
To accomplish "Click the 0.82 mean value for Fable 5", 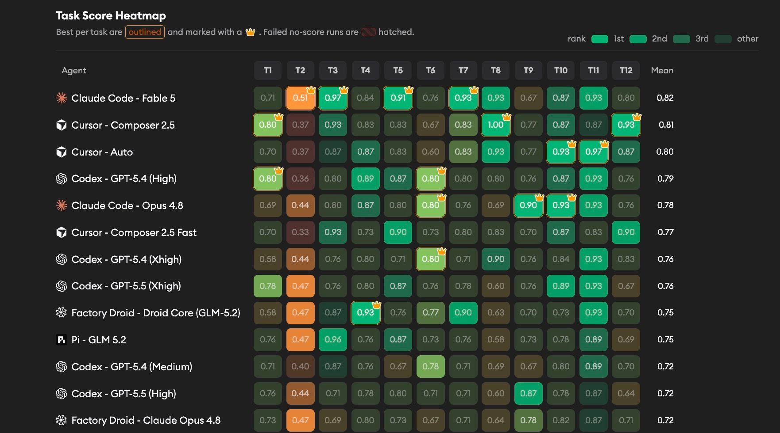I will point(665,98).
